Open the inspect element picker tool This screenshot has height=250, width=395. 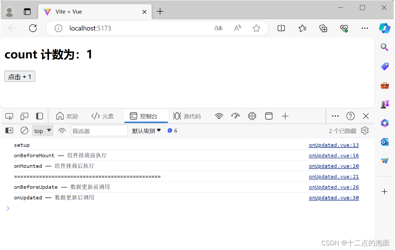[x=9, y=116]
